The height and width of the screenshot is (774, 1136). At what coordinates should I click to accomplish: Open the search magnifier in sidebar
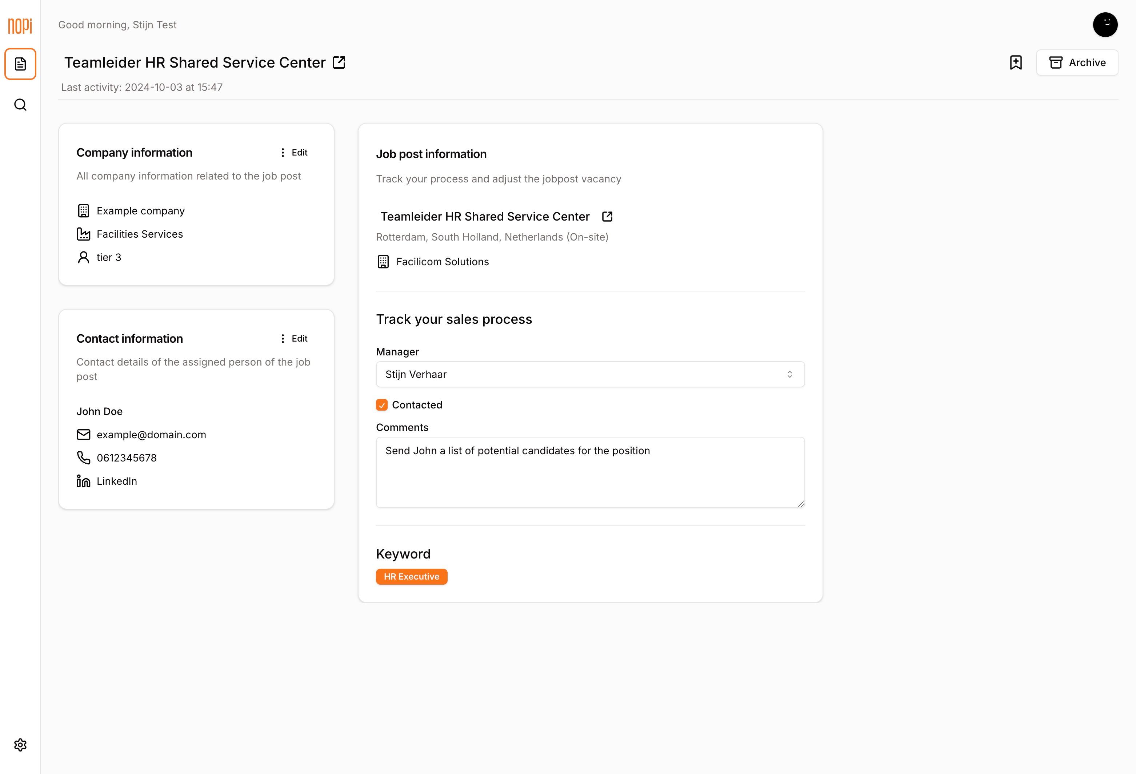pos(20,105)
